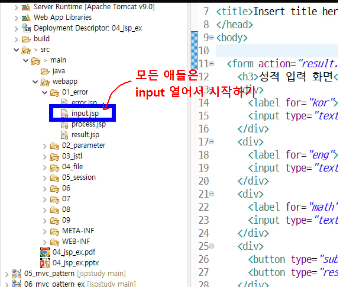The image size is (338, 287).
Task: Collapse the form tag at line 11
Action: 212,63
